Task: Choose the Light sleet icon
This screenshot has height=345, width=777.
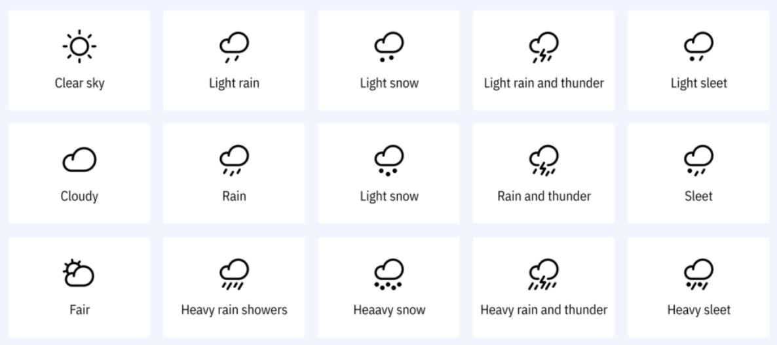Action: pos(698,46)
